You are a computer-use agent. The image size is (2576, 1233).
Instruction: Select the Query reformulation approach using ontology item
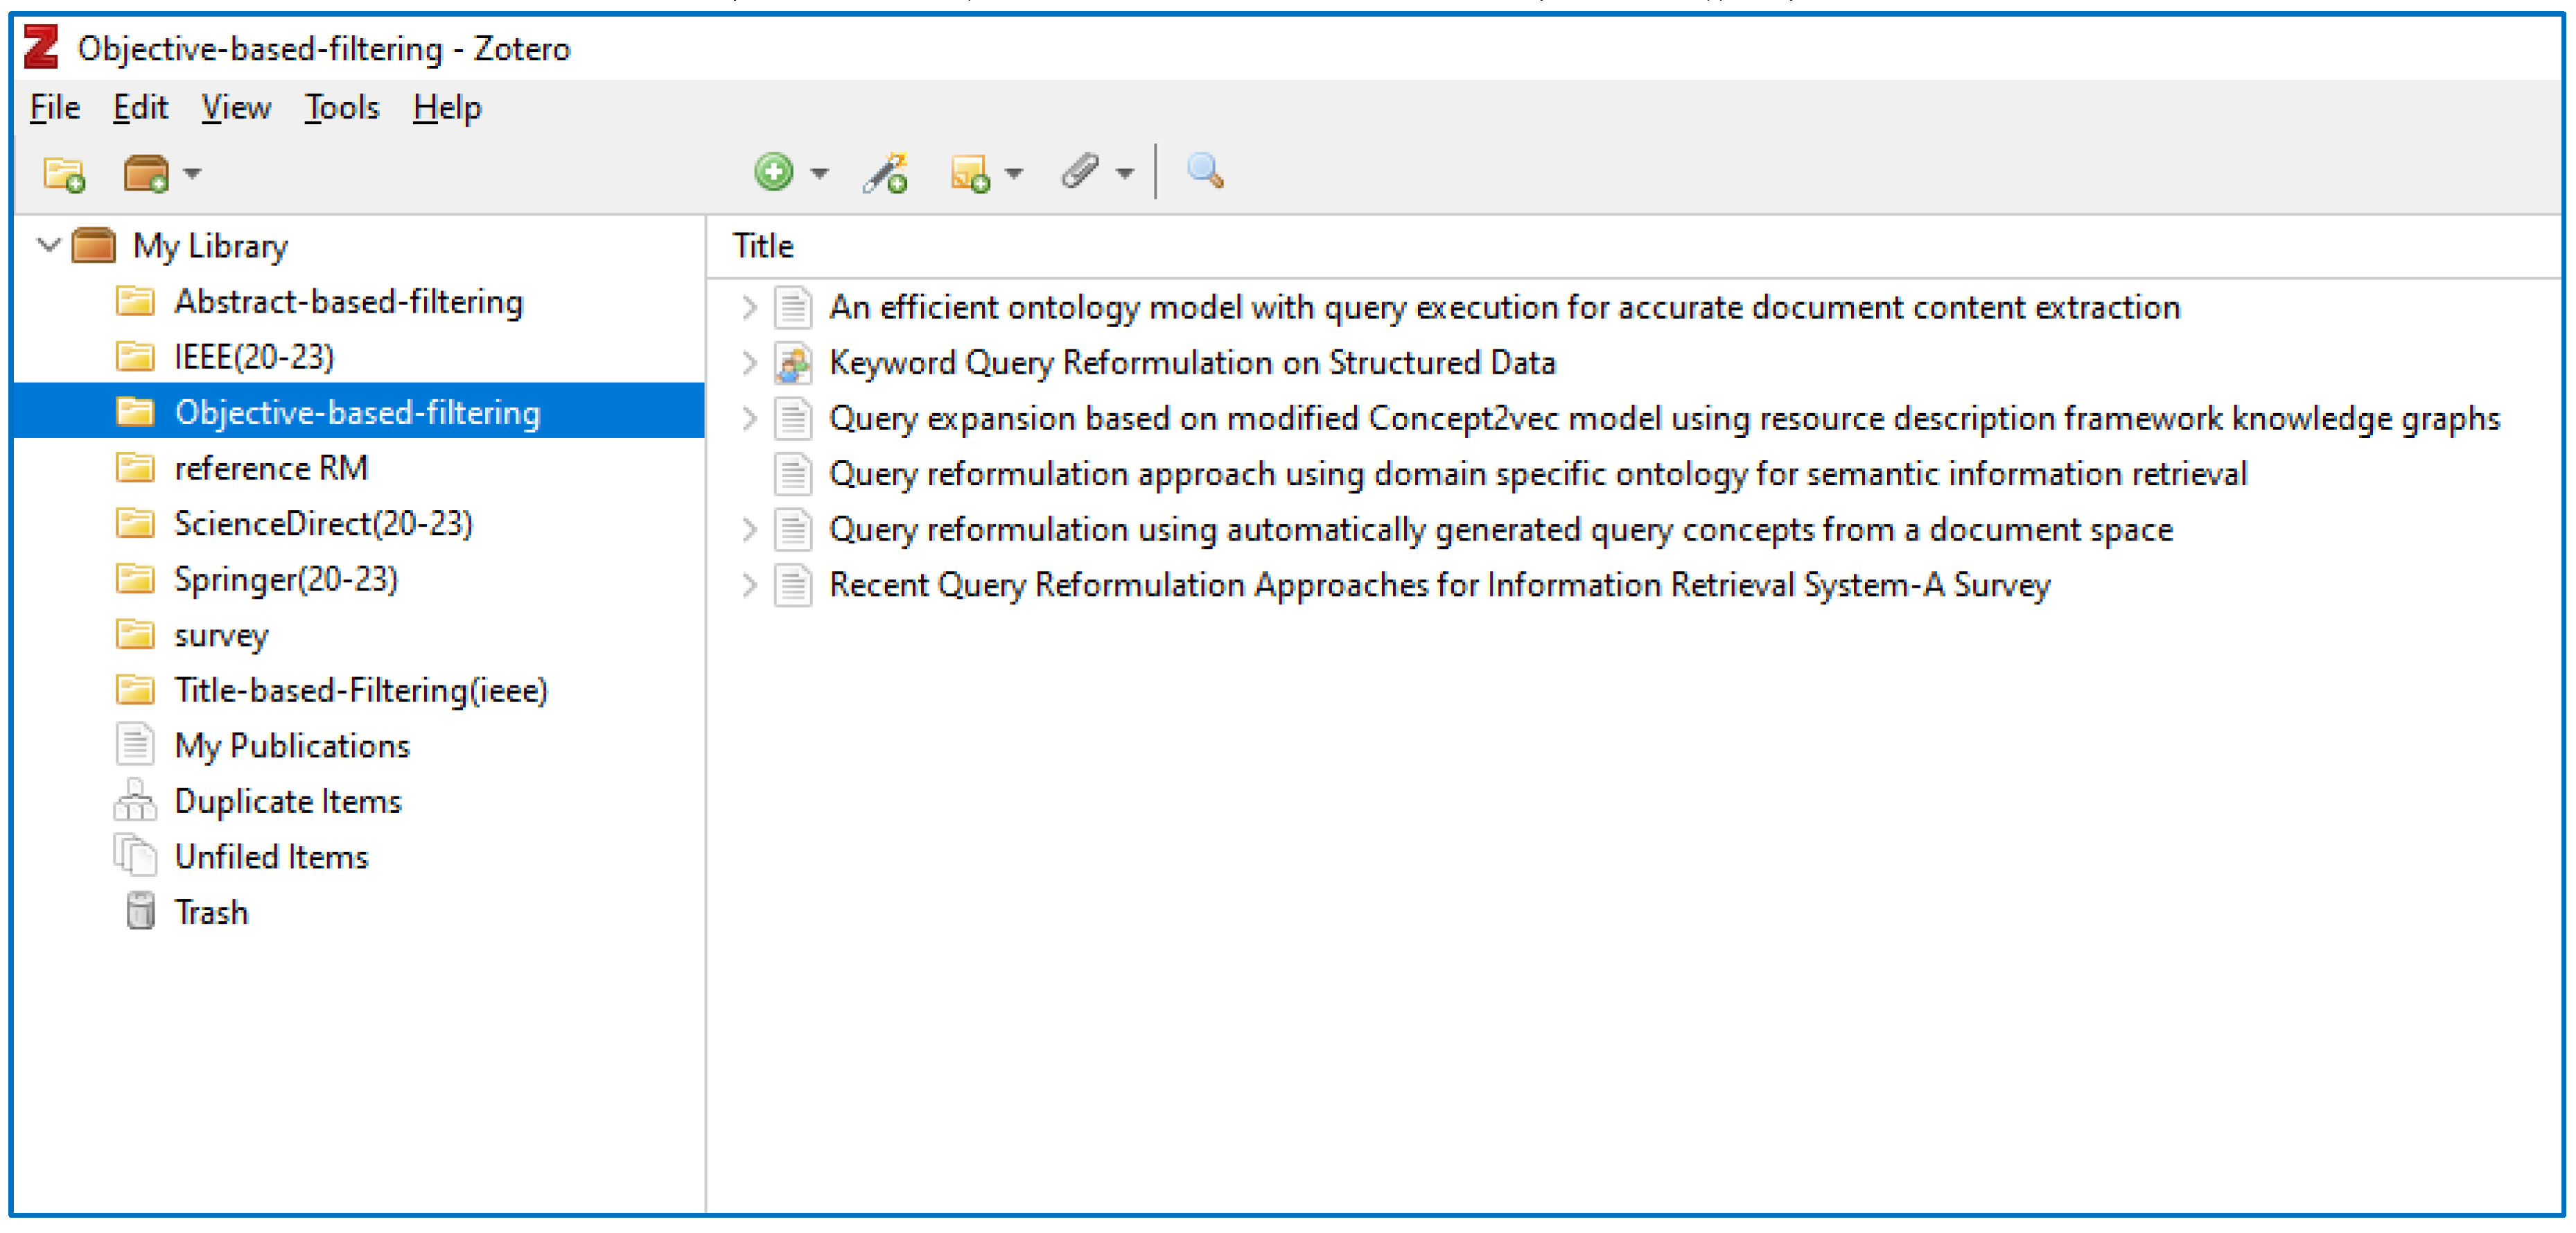coord(1537,474)
